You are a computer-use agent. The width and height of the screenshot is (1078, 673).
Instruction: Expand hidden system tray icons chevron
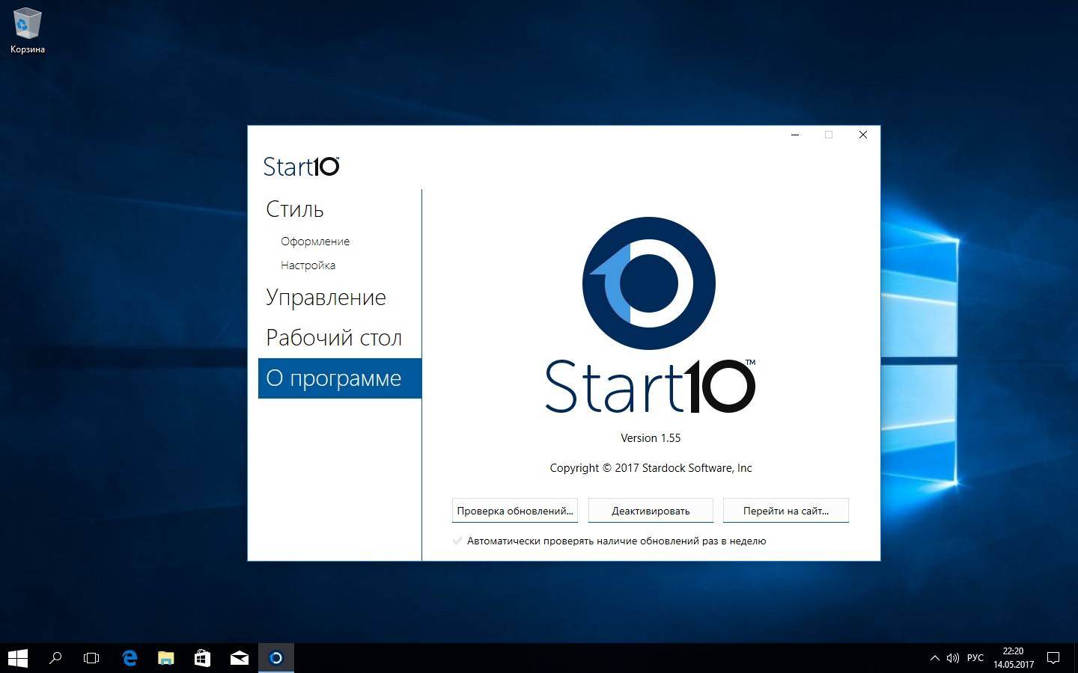coord(934,658)
